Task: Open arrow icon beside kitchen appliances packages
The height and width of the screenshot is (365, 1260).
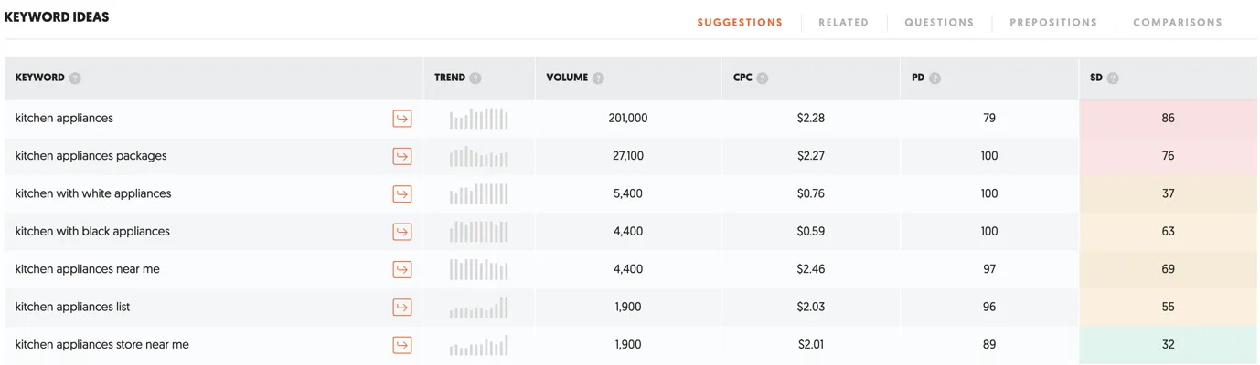Action: coord(402,156)
